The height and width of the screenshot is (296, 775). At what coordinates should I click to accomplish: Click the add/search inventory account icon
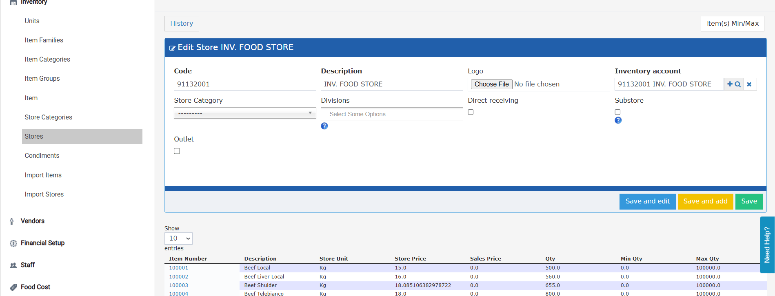[x=734, y=84]
